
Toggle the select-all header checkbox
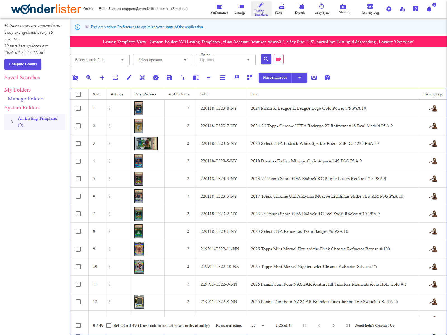tap(78, 94)
